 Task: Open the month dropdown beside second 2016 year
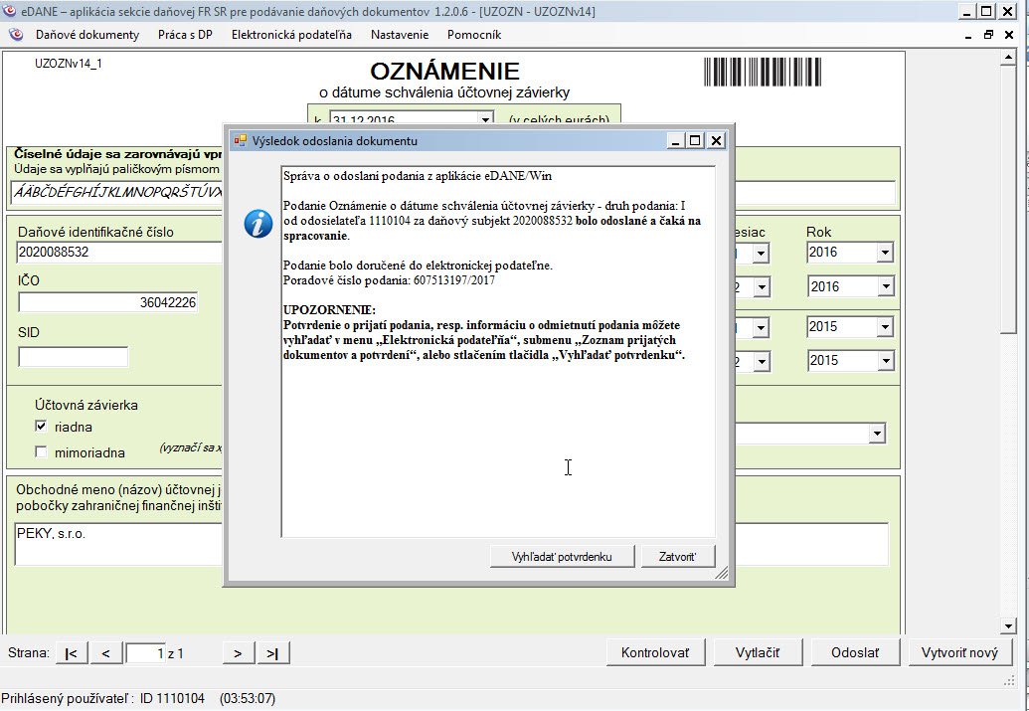761,287
